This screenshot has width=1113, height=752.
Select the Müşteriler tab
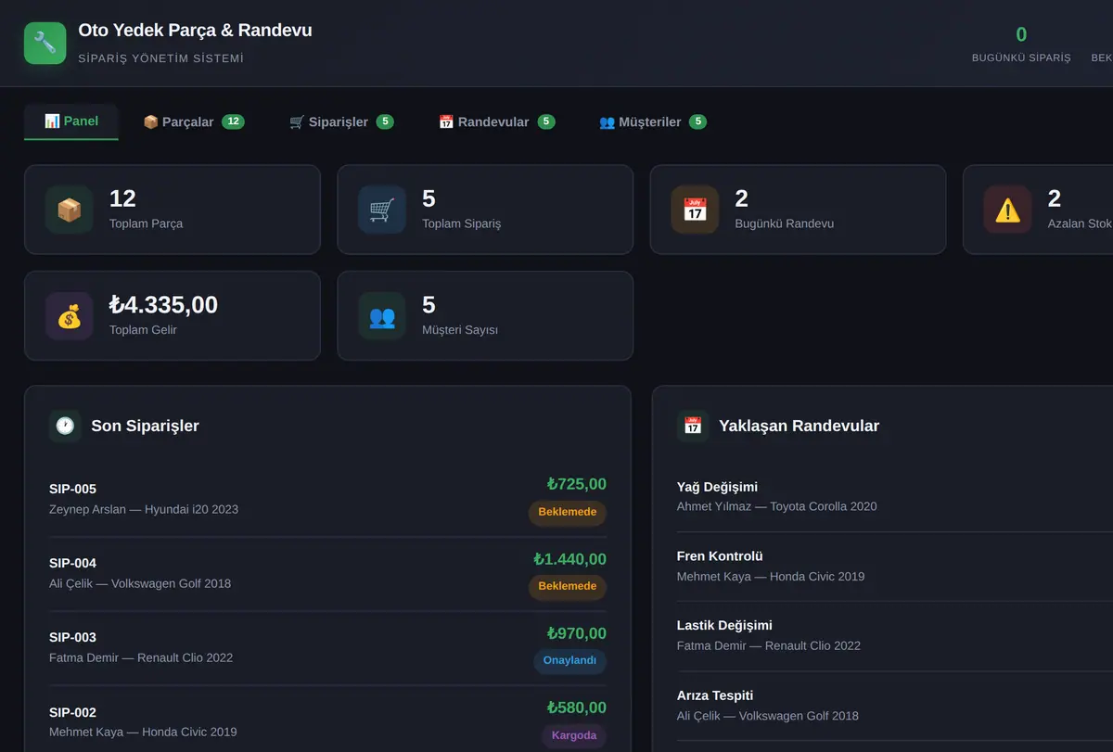[653, 121]
